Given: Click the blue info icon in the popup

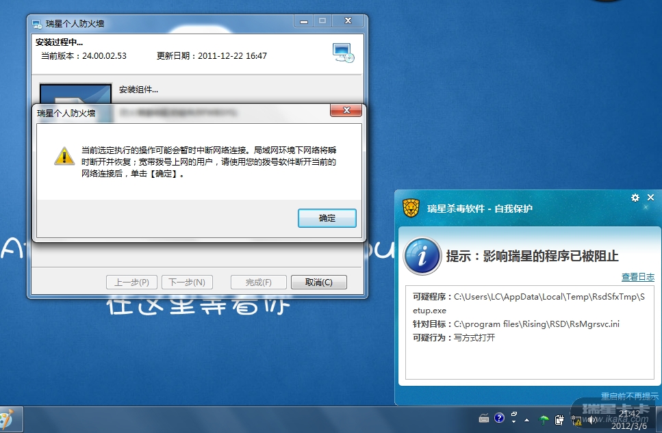Looking at the screenshot, I should 422,256.
